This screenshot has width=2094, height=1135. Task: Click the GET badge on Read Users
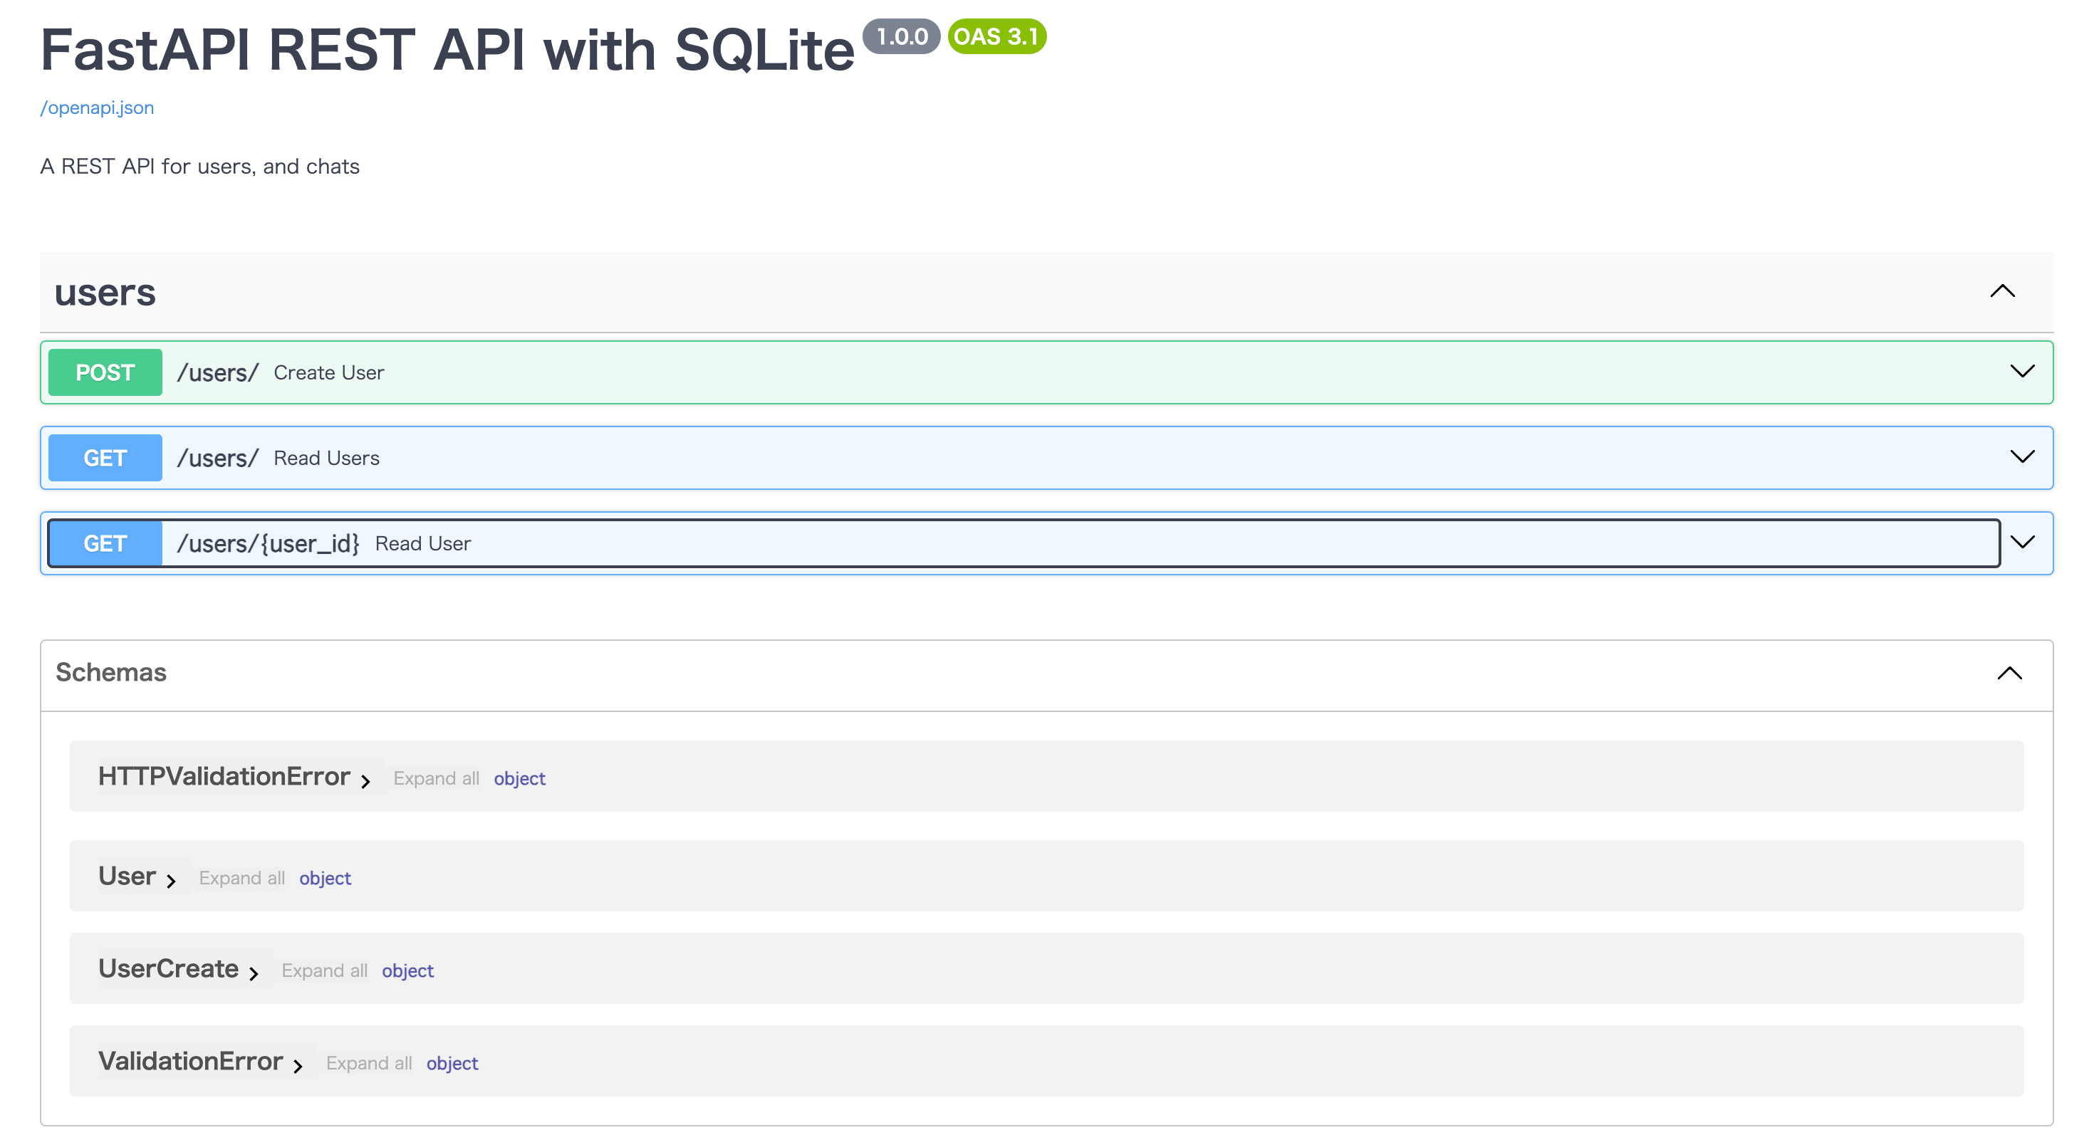pyautogui.click(x=105, y=457)
